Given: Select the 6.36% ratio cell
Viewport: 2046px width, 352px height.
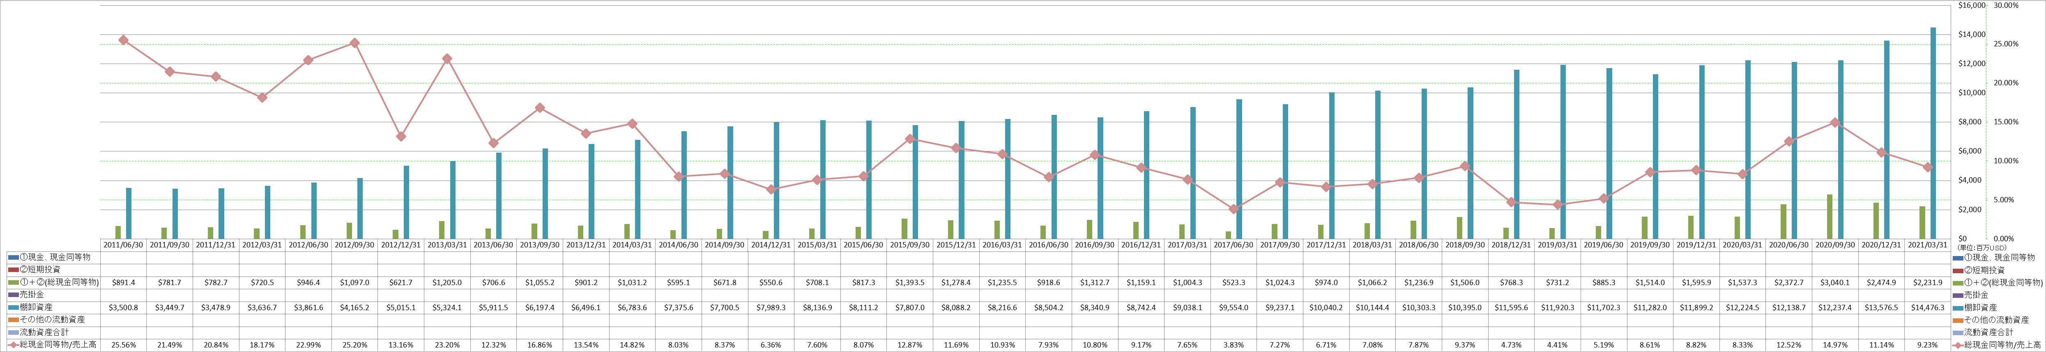Looking at the screenshot, I should [x=771, y=344].
